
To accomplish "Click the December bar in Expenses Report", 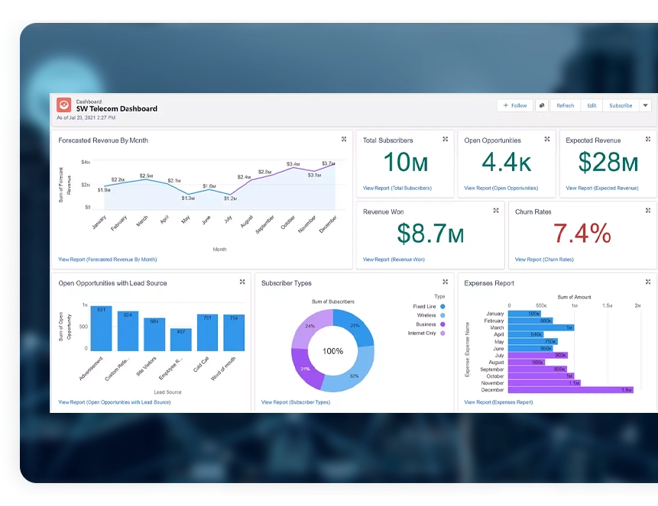I will click(x=570, y=389).
